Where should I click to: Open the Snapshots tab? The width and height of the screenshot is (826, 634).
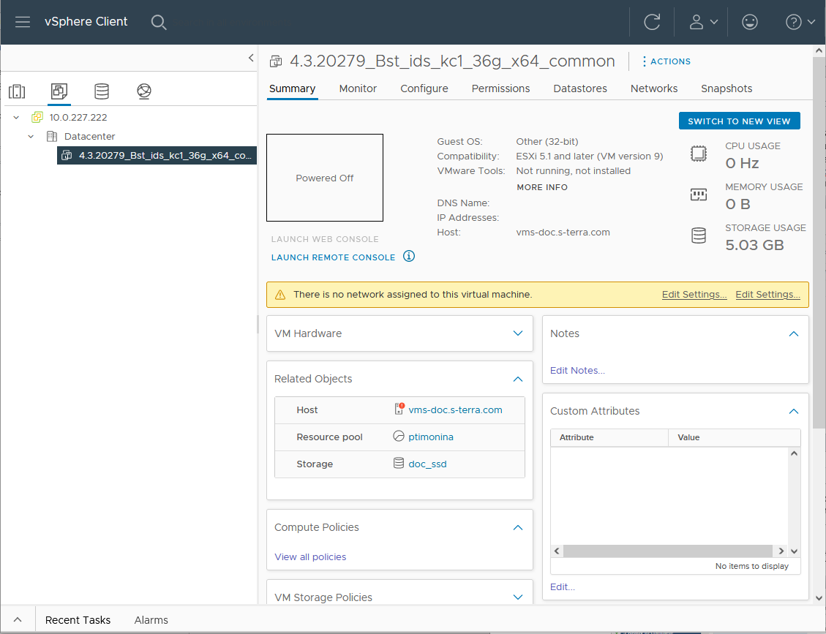[x=726, y=88]
